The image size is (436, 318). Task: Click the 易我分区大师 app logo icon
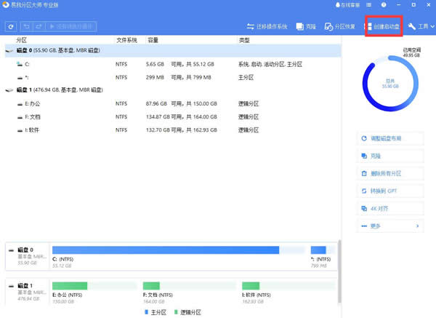point(6,5)
